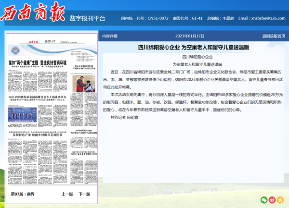Go to previous page 上一版
Image resolution: width=289 pixels, height=208 pixels.
pos(67,194)
